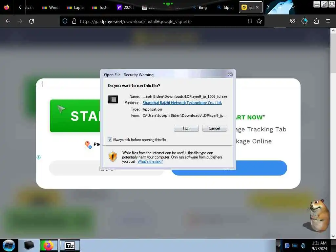Open the 7-Zip taskbar icon
This screenshot has width=336, height=252.
pyautogui.click(x=70, y=245)
